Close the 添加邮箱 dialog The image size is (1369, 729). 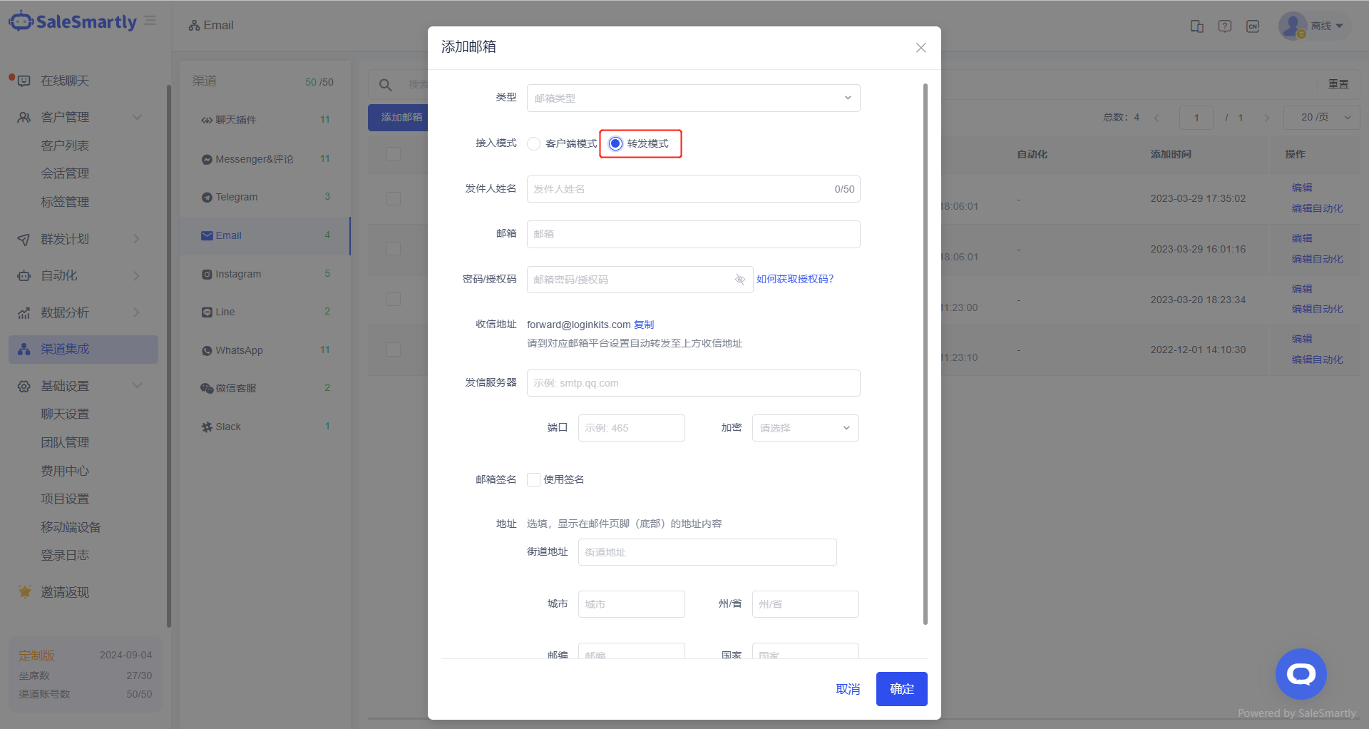[x=921, y=48]
